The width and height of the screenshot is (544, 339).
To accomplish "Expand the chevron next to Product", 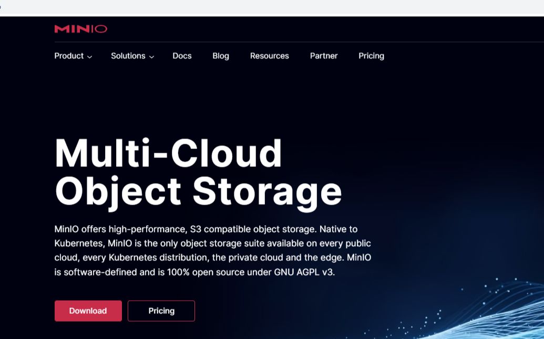I will click(x=89, y=57).
